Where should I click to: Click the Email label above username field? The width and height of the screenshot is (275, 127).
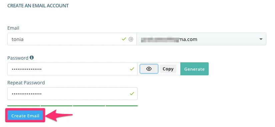point(13,28)
